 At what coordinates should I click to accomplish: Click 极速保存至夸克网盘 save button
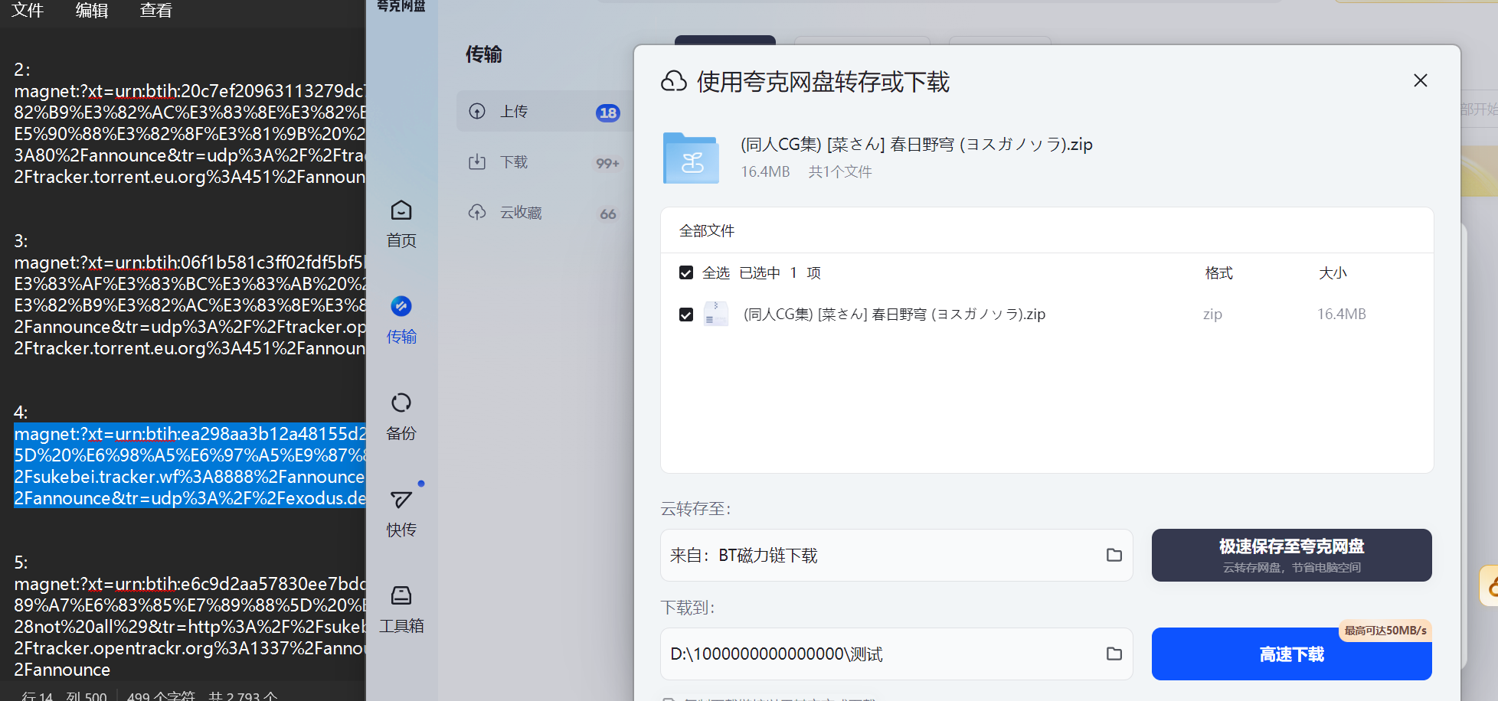tap(1291, 554)
